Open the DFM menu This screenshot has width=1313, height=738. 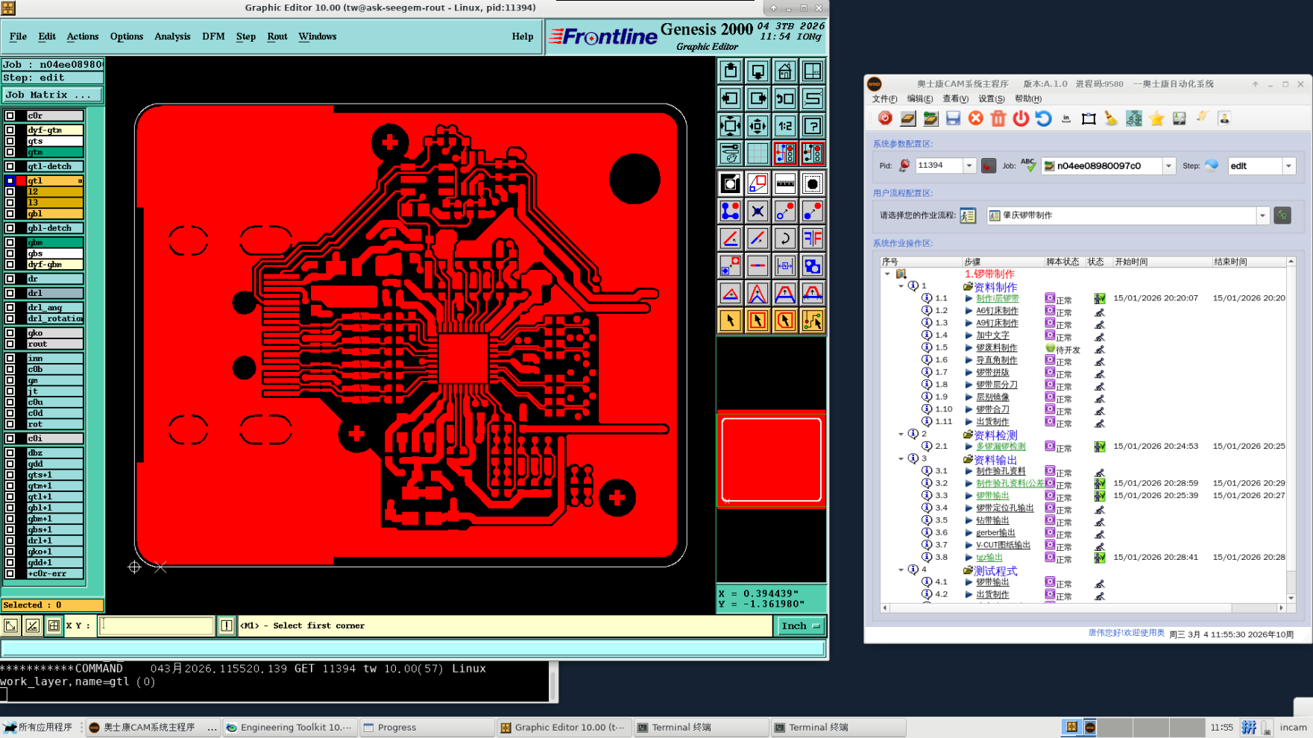(x=213, y=37)
